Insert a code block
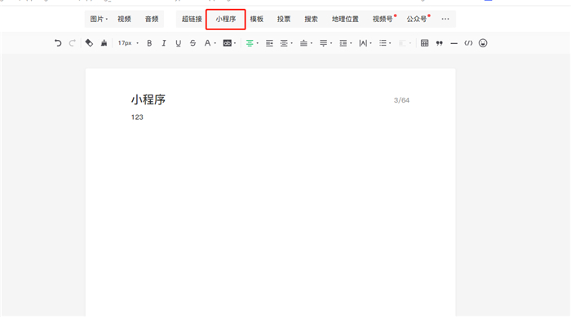 coord(468,43)
